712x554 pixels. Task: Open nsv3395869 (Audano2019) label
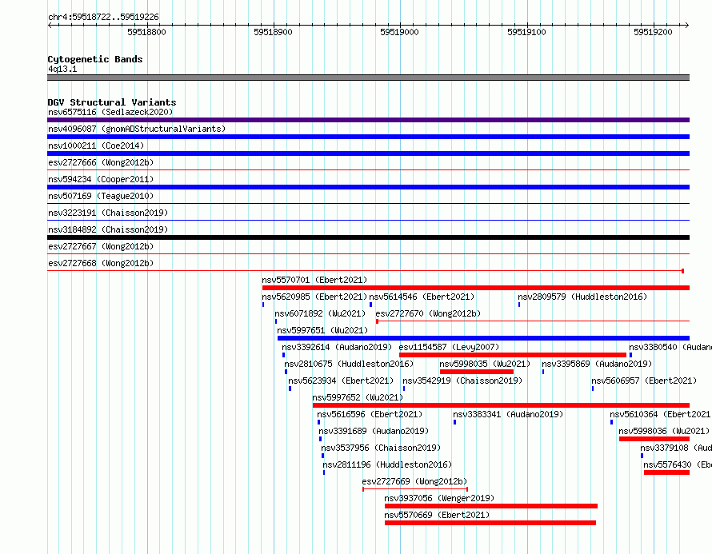597,364
